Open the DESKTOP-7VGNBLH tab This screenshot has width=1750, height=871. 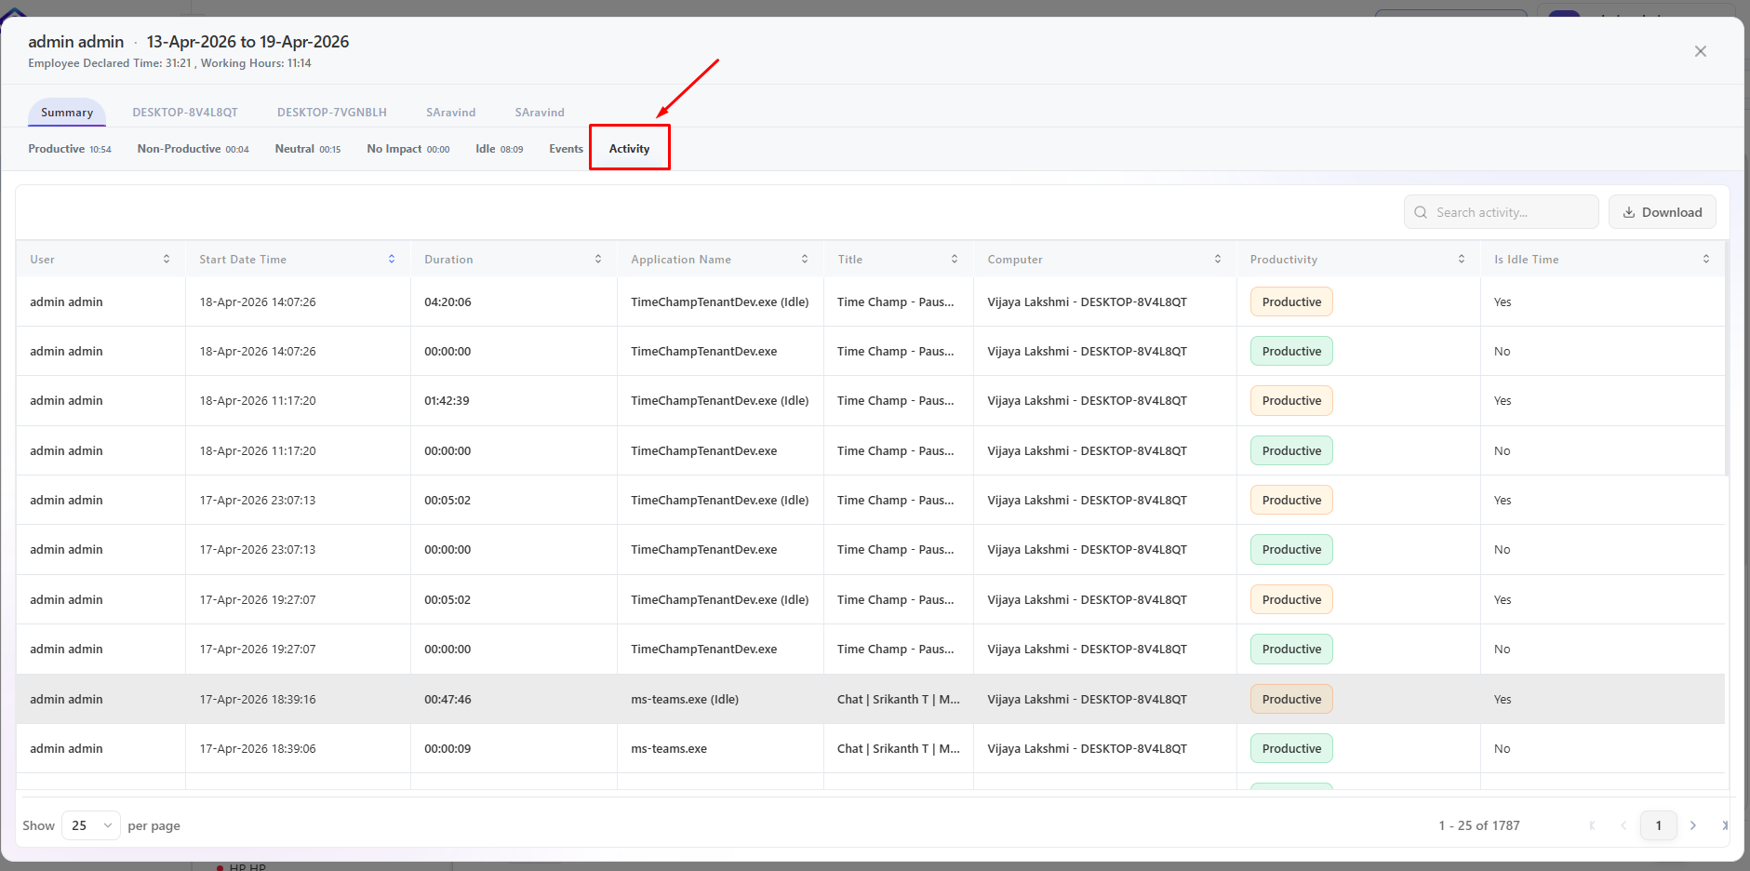click(332, 113)
